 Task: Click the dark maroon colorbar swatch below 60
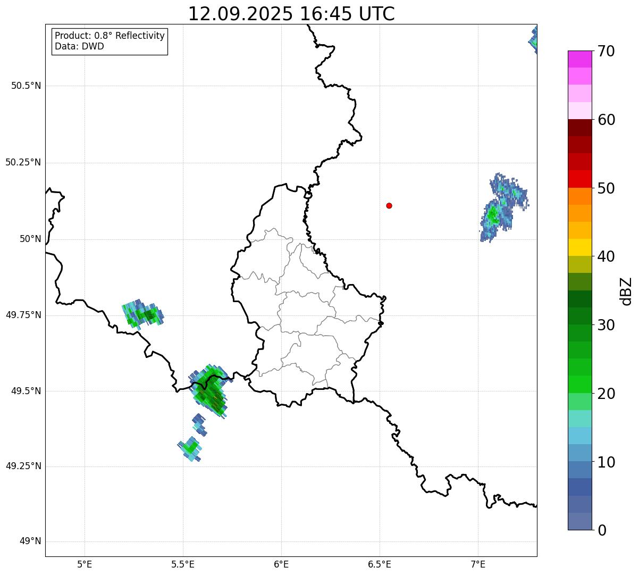[579, 128]
